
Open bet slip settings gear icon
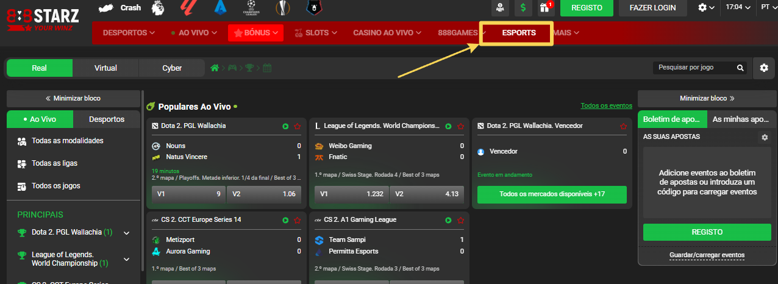click(x=765, y=137)
